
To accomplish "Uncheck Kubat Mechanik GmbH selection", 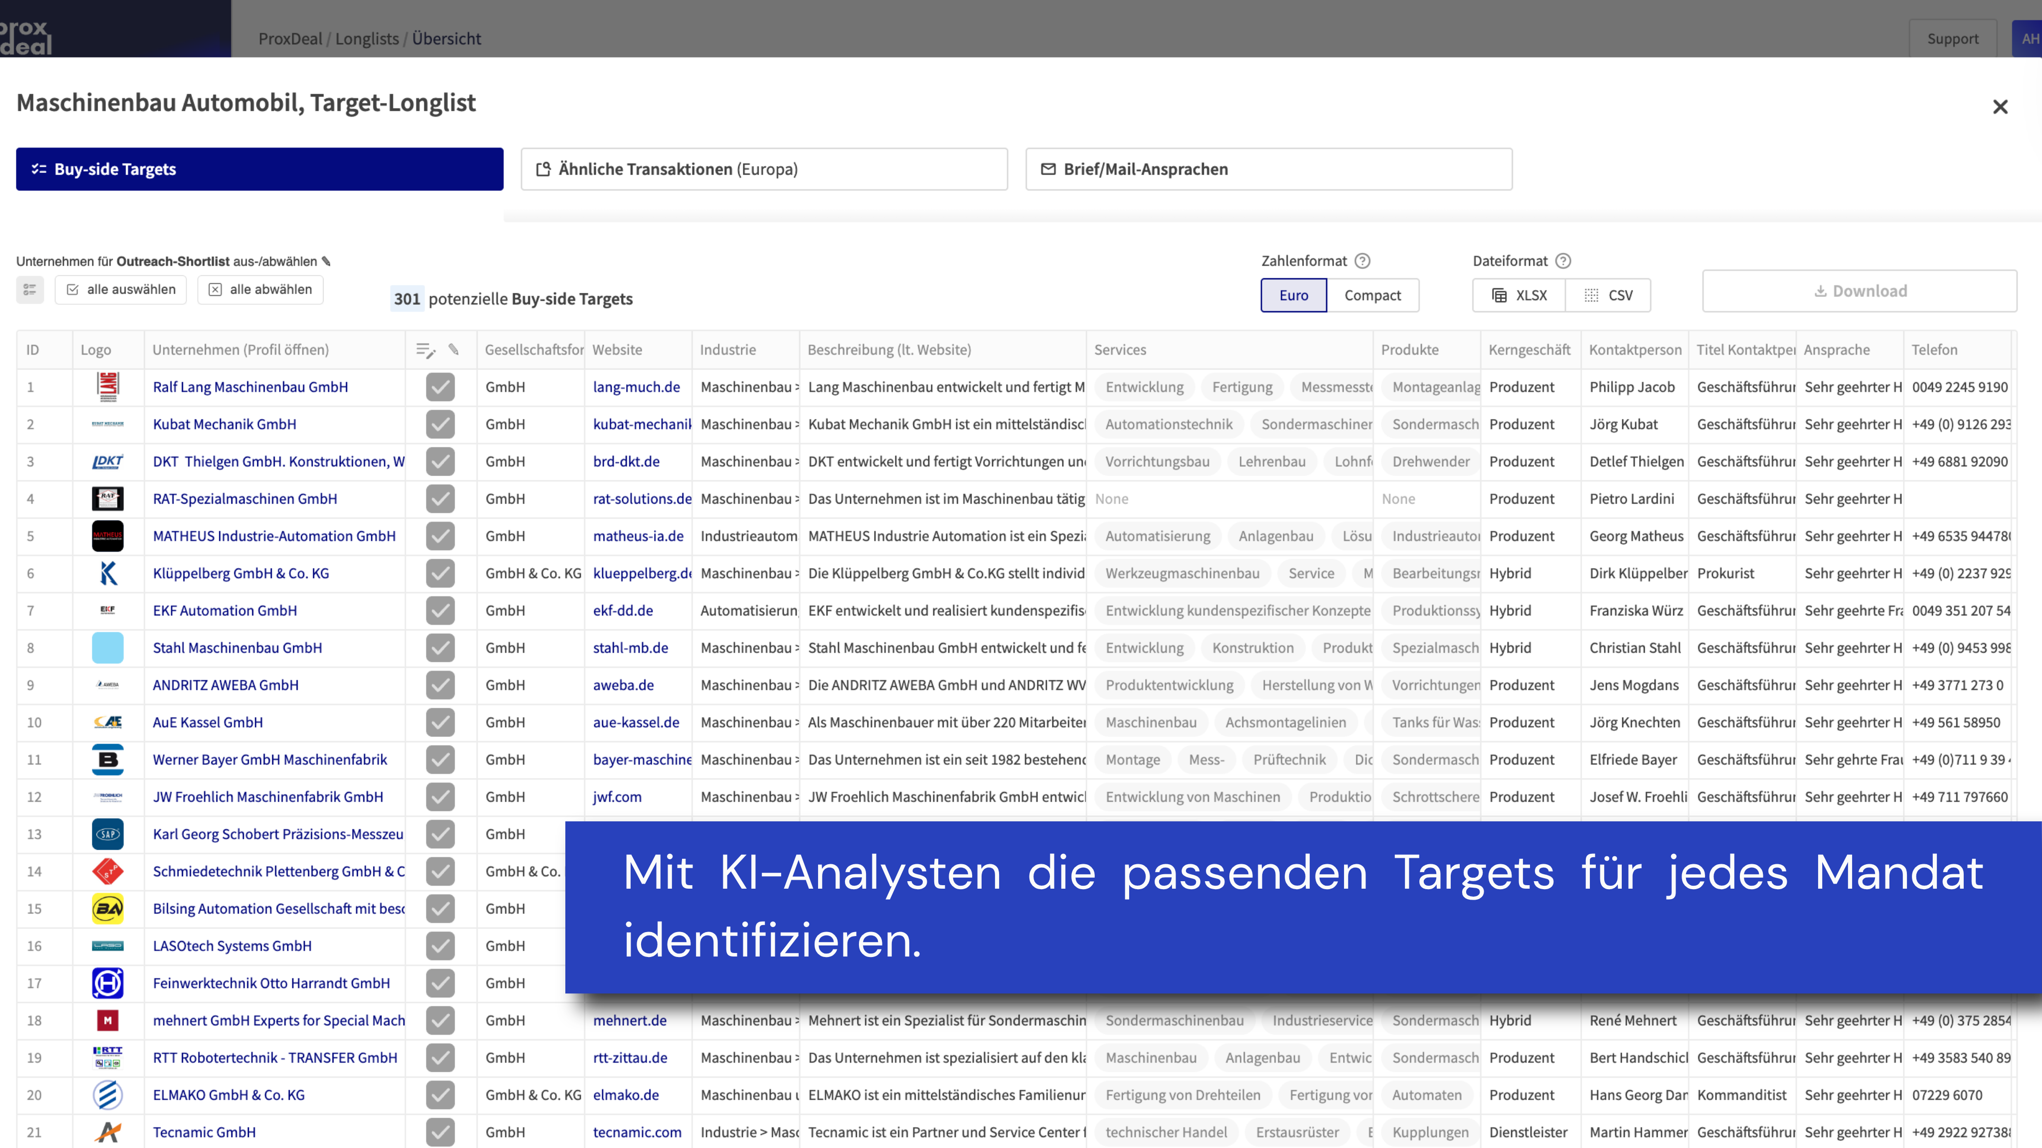I will coord(441,424).
